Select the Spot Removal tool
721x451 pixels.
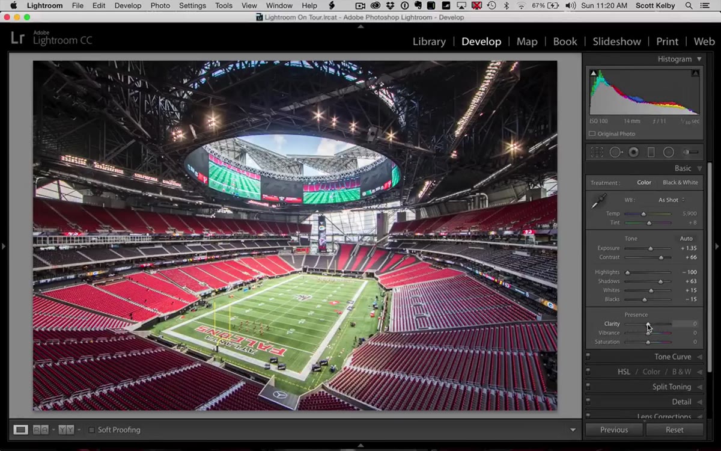pos(616,152)
